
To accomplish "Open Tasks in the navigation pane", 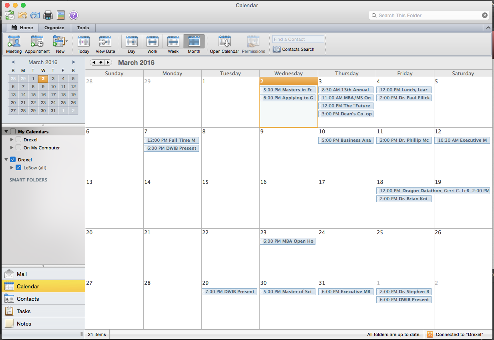I will (43, 311).
